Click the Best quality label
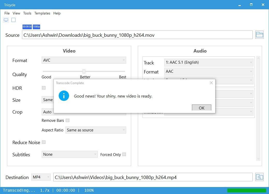269x194 pixels. 123,77
